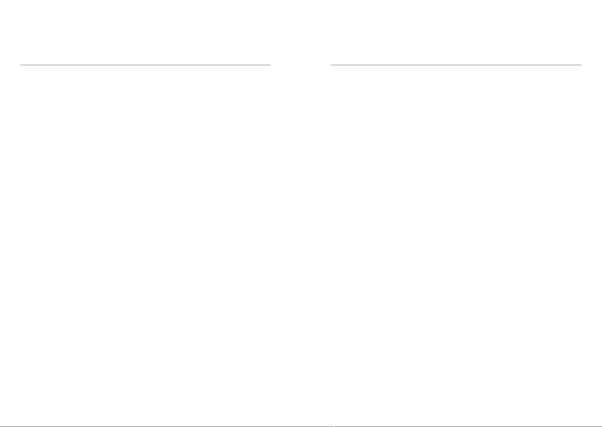Click the right page's outer margin beside rule
Screen dimensions: 602x427
click(592, 65)
